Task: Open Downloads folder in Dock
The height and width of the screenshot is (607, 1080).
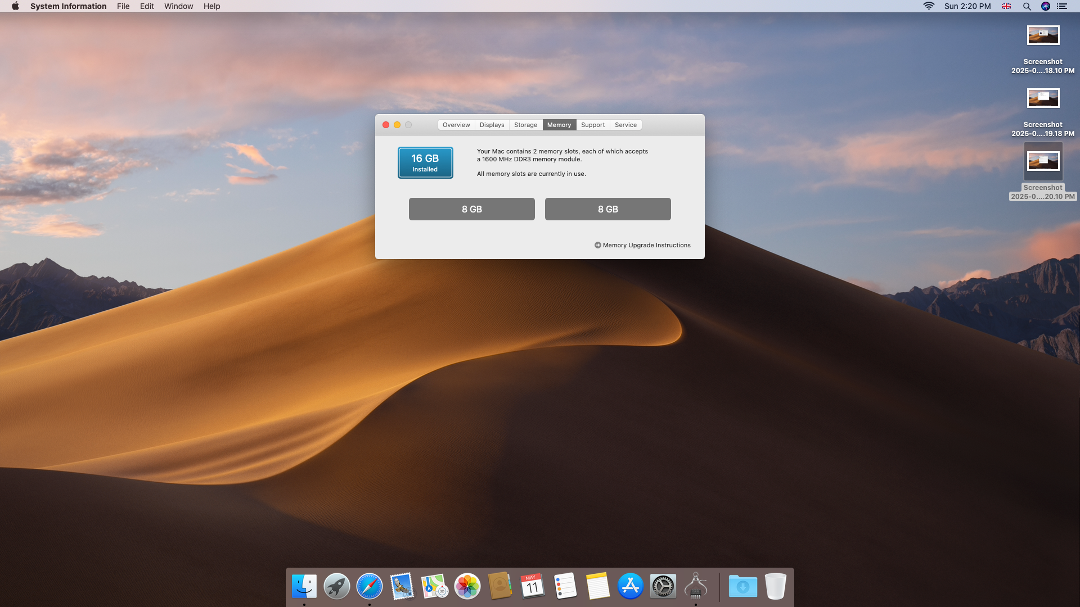Action: click(743, 586)
